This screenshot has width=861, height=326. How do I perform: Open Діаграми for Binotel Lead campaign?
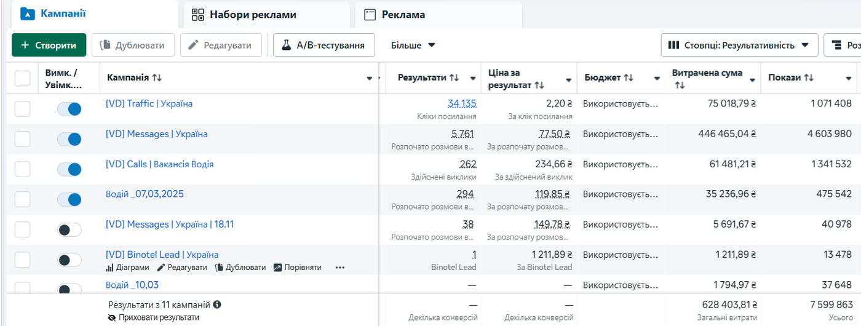click(x=127, y=268)
